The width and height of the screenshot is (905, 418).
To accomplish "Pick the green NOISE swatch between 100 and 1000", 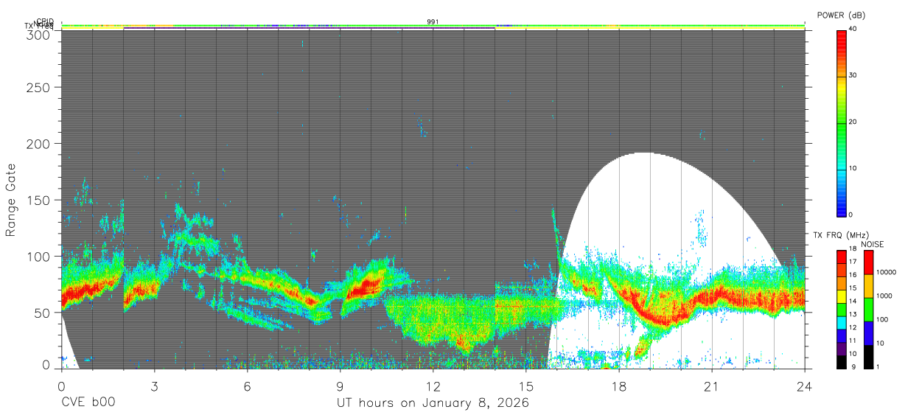I will (x=869, y=310).
